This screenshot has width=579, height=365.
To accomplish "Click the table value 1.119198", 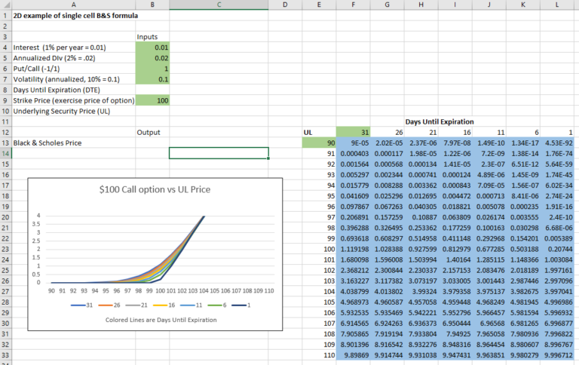I will tap(353, 249).
